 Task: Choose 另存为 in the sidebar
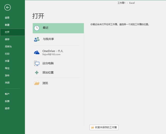point(8,47)
